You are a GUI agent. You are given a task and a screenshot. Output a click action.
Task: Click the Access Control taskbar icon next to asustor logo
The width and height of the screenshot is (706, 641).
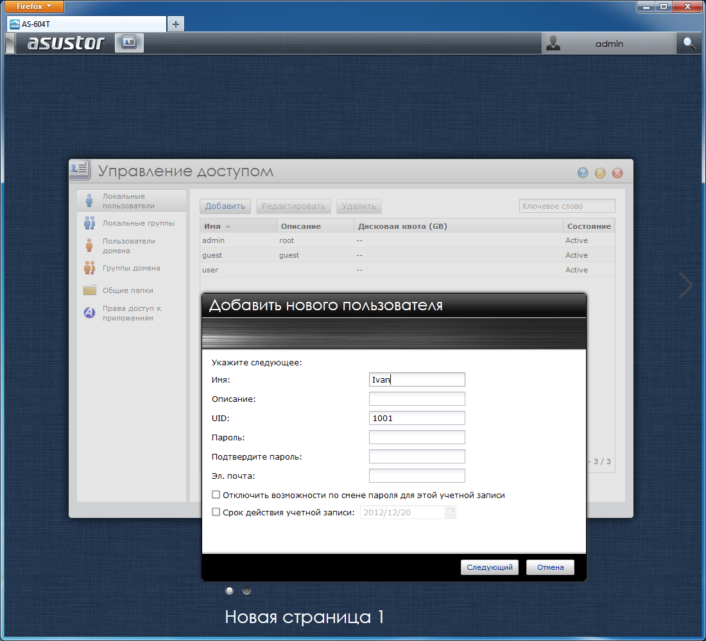(129, 43)
